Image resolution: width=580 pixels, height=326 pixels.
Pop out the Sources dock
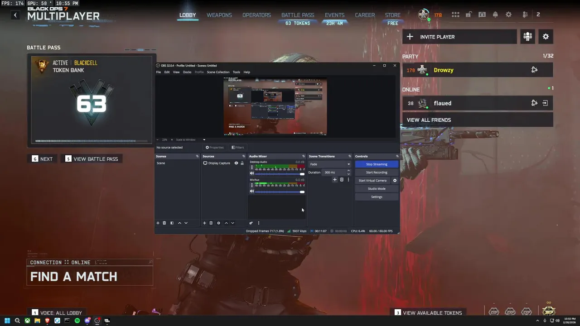(x=243, y=156)
